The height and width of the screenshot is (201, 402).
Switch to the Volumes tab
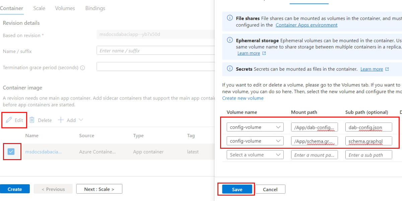[x=65, y=8]
